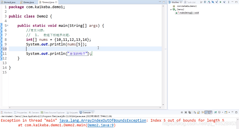Place cursor on nums[5] in line 9

[x=75, y=44]
